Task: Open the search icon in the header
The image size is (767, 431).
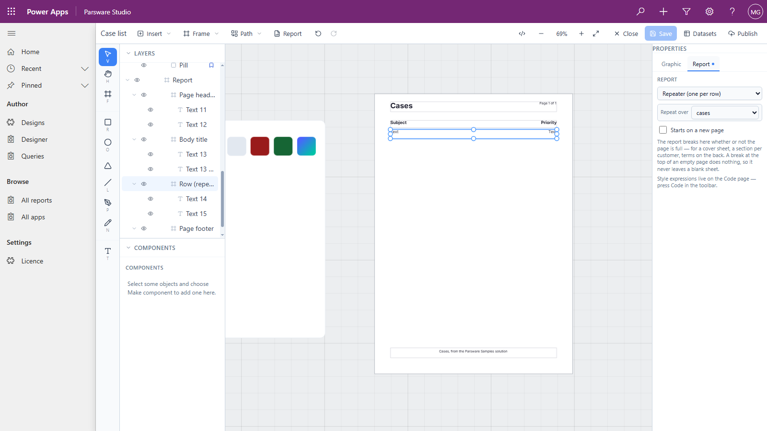Action: click(640, 11)
